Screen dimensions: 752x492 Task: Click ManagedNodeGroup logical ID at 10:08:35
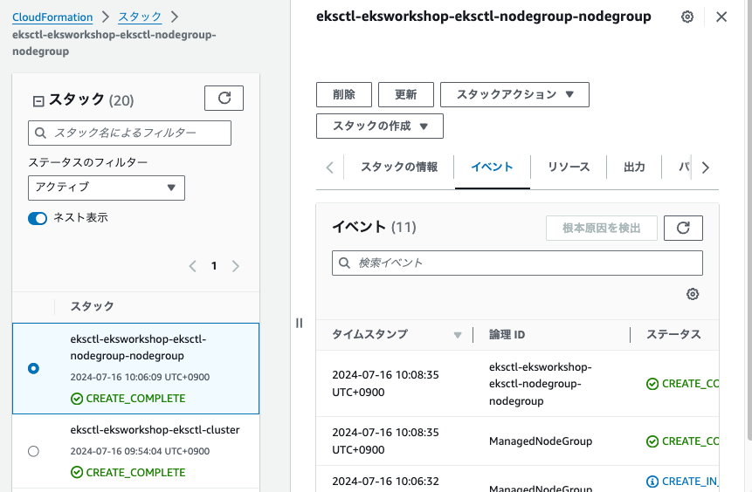pyautogui.click(x=541, y=441)
